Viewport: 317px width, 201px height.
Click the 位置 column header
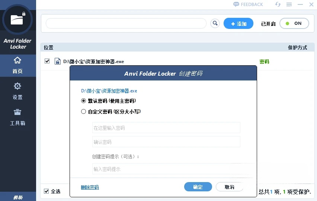tap(48, 47)
